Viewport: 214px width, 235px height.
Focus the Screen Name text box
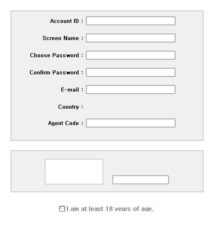click(131, 38)
